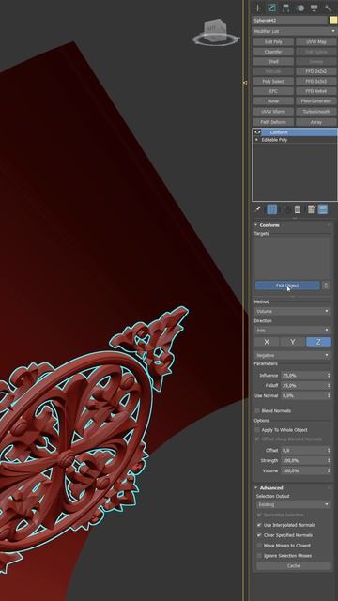
Task: Toggle Show End Result icon
Action: pyautogui.click(x=271, y=209)
